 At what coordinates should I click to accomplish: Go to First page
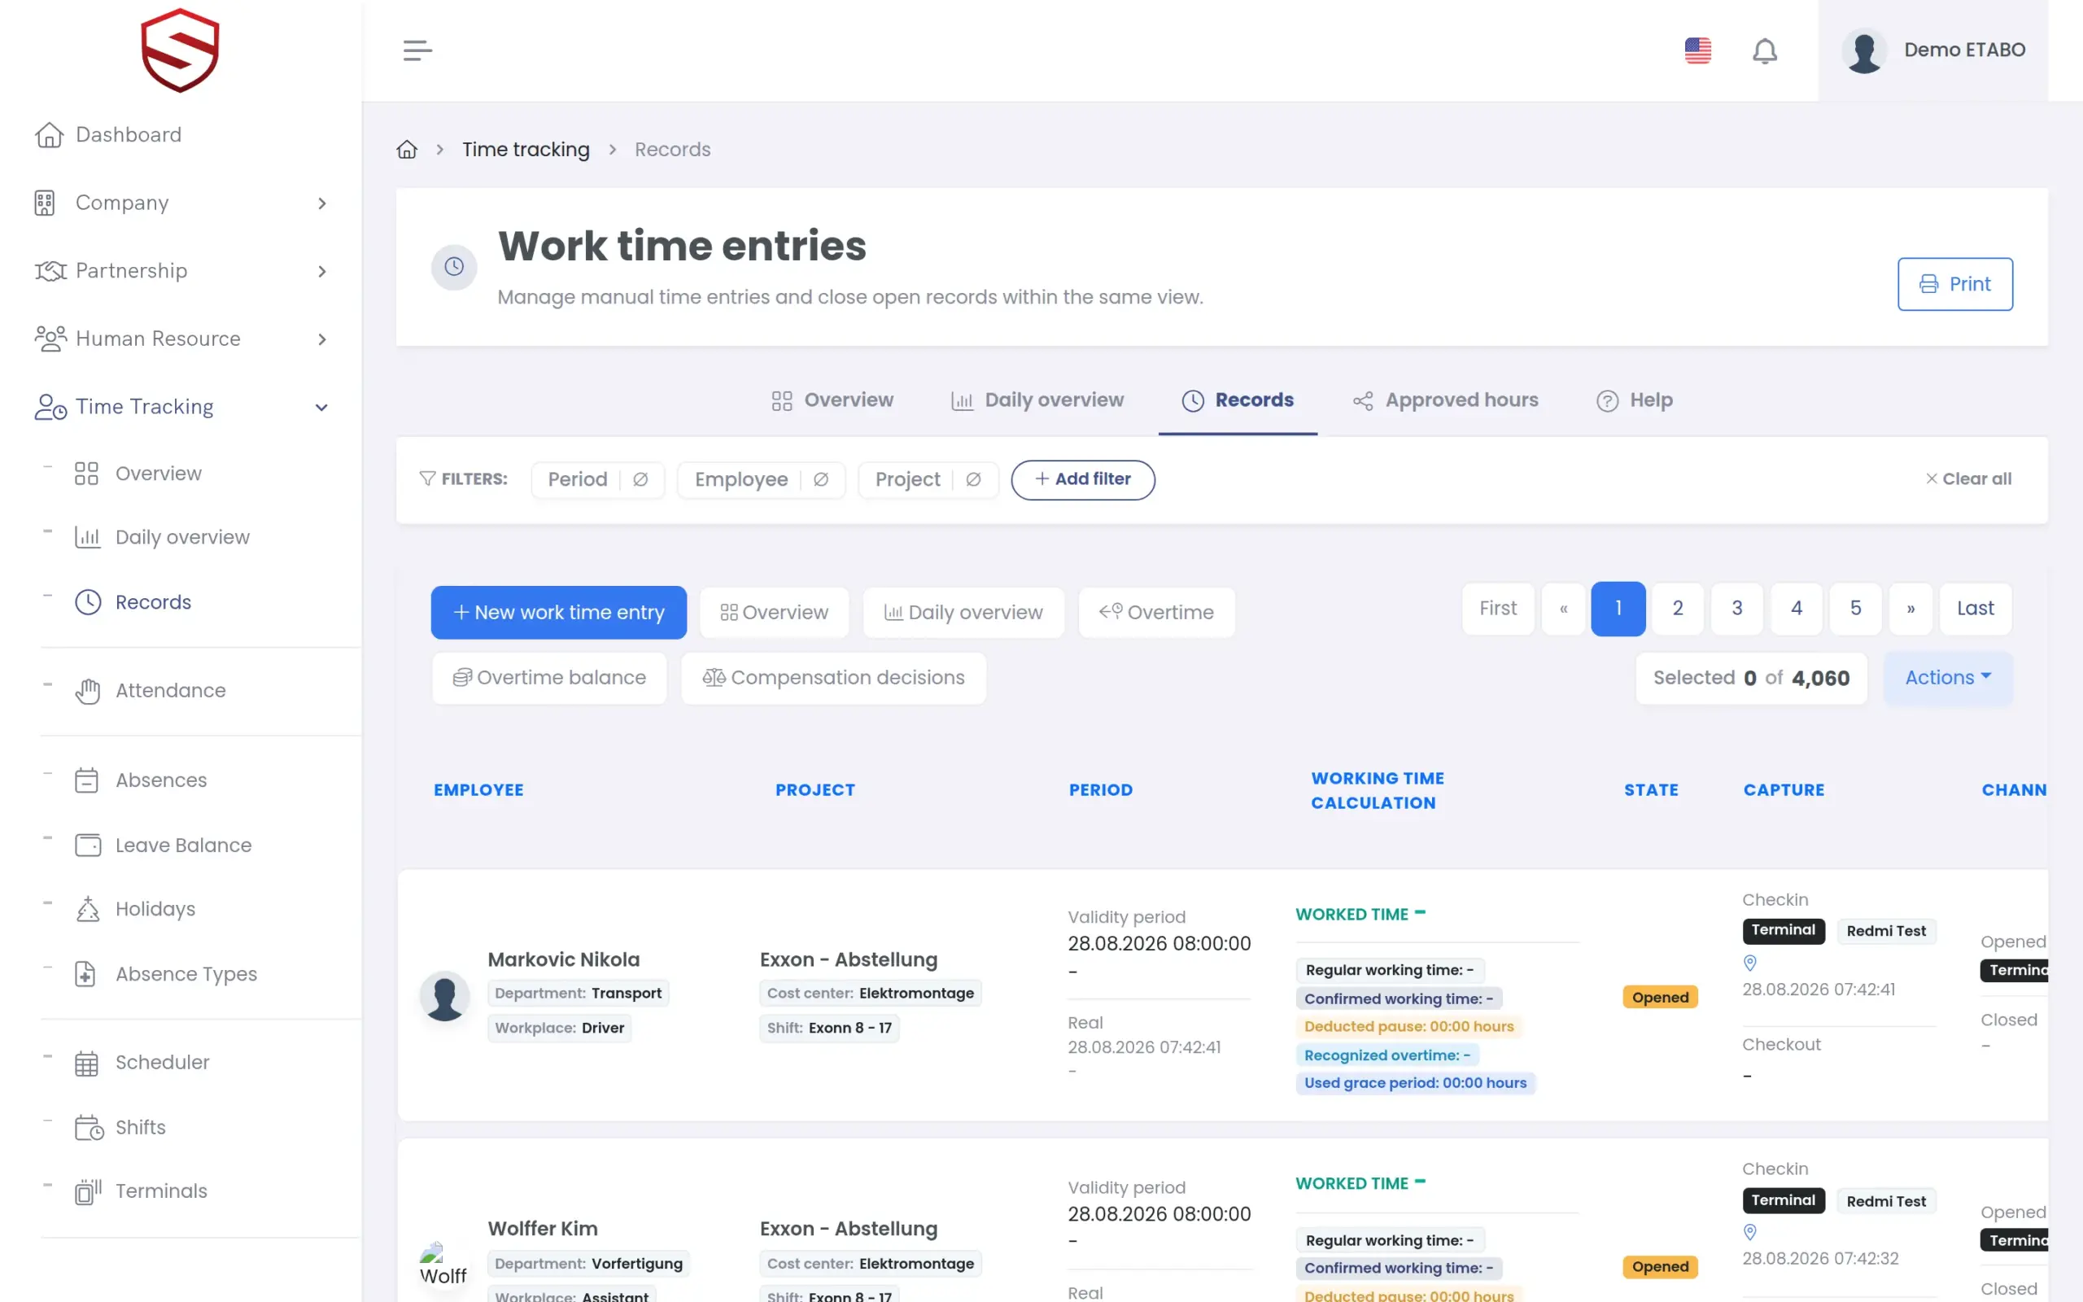click(1498, 609)
